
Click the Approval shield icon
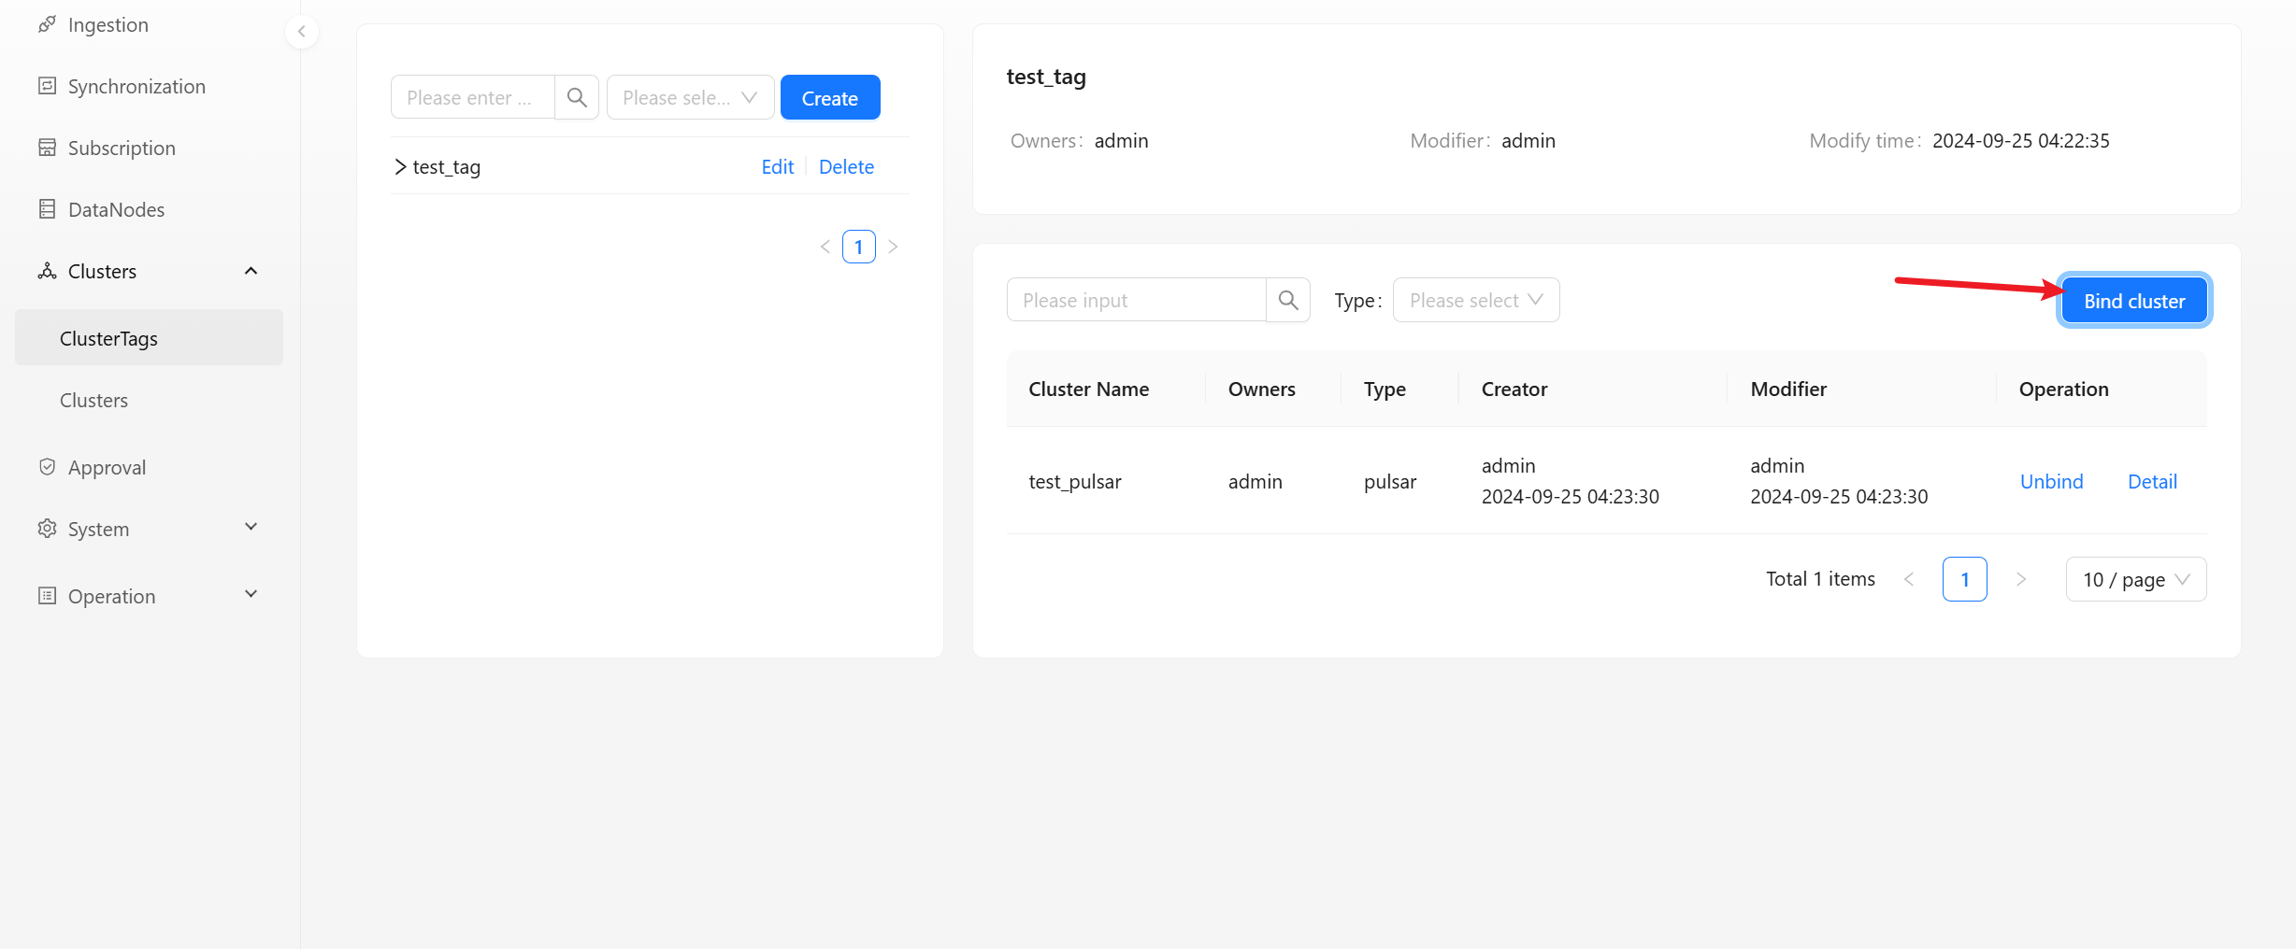pyautogui.click(x=47, y=467)
